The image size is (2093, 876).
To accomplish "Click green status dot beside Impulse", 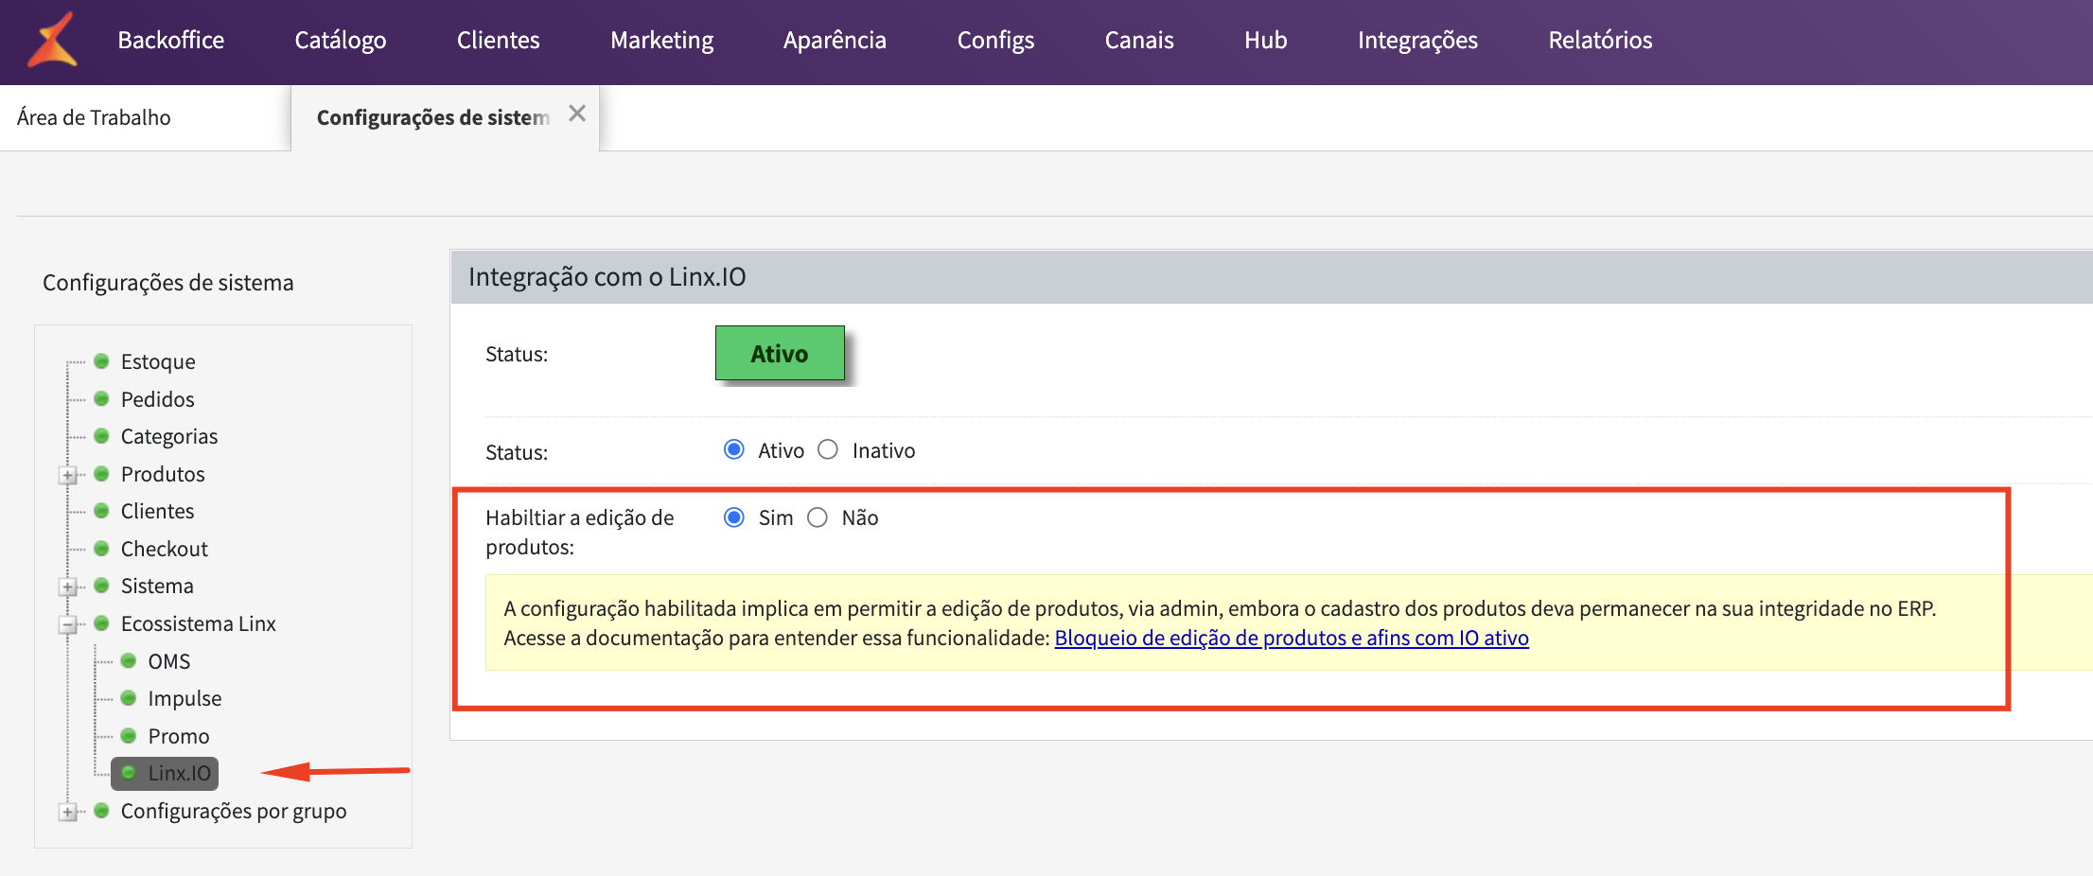I will click(129, 697).
